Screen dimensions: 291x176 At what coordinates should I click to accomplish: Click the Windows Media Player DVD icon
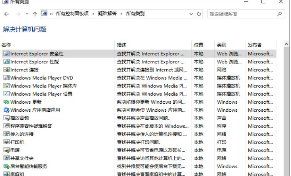tap(6, 78)
